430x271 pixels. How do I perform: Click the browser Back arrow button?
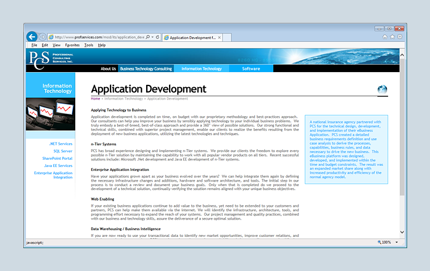pyautogui.click(x=32, y=37)
